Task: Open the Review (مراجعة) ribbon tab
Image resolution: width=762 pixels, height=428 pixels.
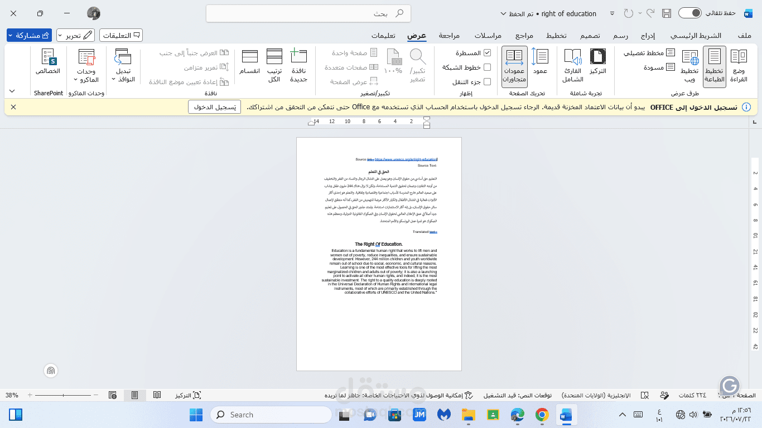Action: (449, 36)
